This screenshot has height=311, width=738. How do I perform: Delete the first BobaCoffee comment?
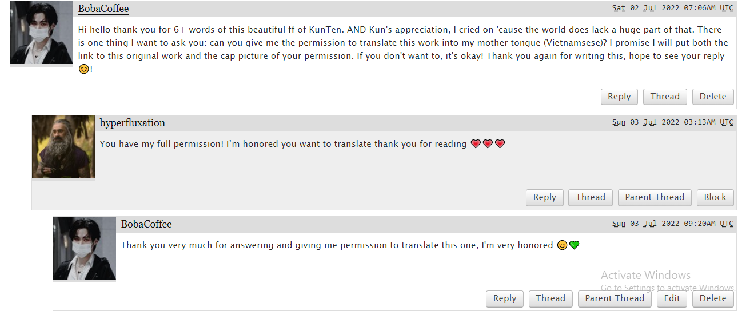(x=713, y=97)
